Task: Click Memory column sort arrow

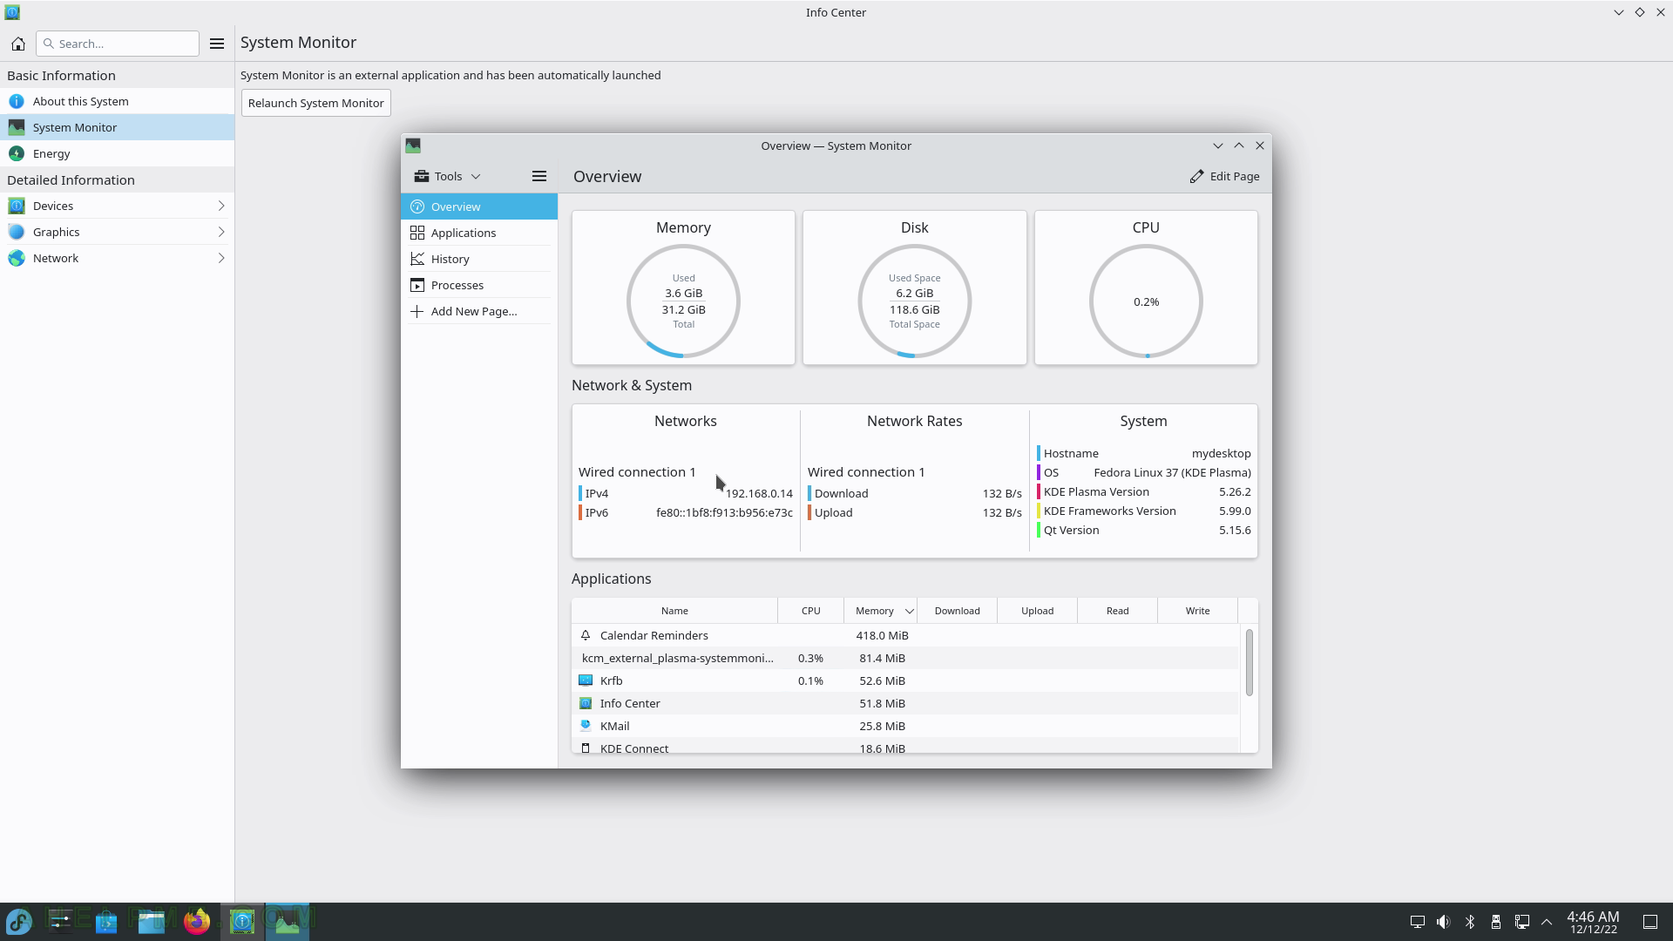Action: coord(909,611)
